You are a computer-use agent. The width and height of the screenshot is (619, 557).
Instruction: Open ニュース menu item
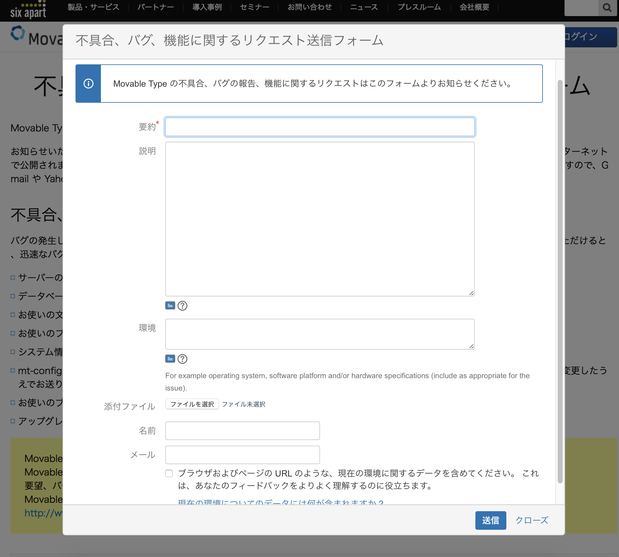tap(364, 7)
